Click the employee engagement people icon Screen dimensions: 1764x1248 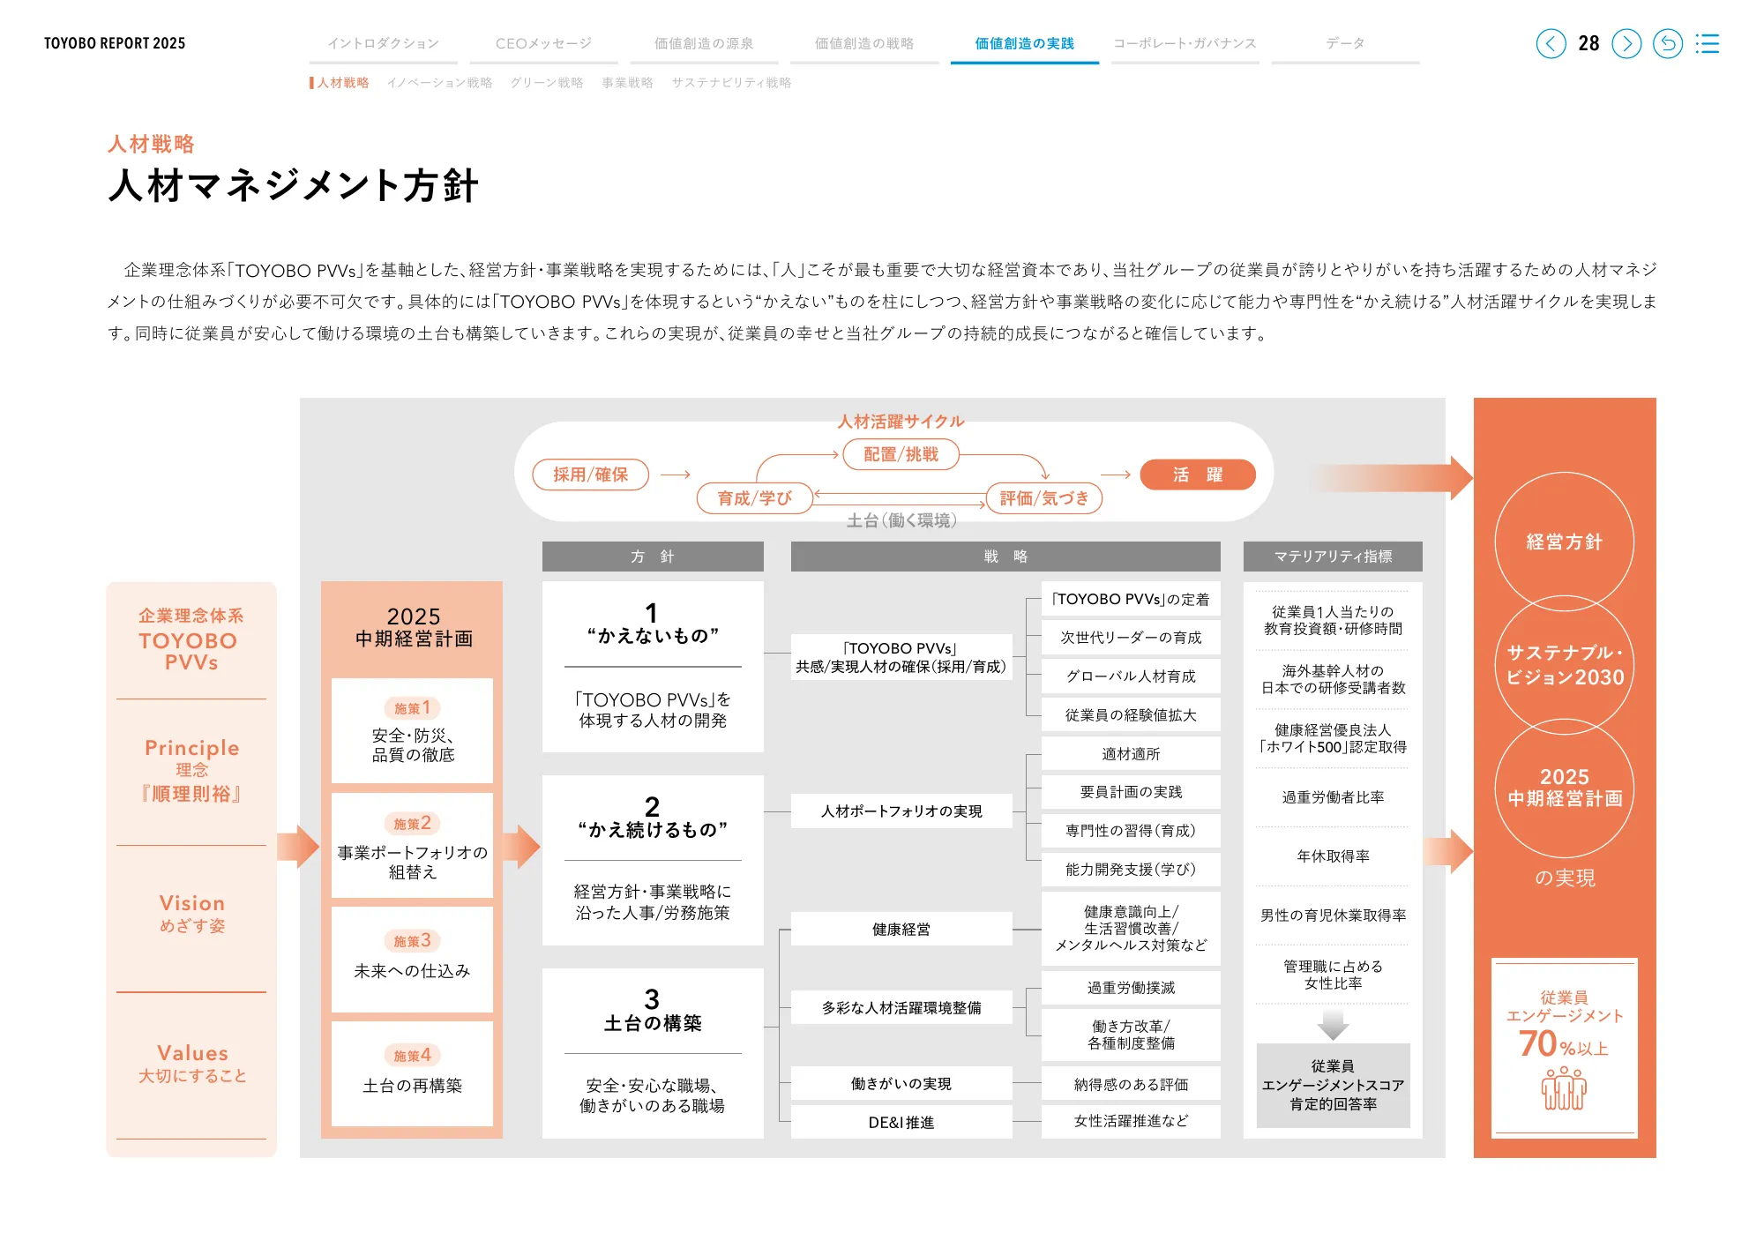1564,1088
